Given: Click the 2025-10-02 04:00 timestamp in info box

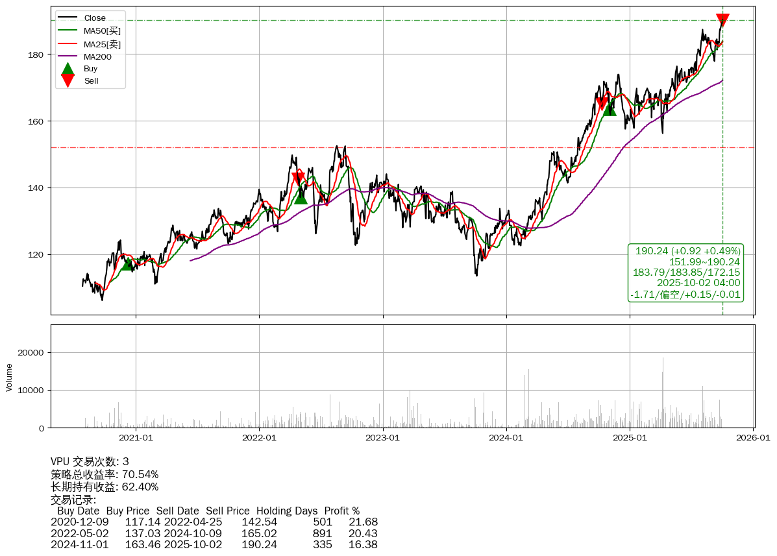Looking at the screenshot, I should click(x=698, y=283).
